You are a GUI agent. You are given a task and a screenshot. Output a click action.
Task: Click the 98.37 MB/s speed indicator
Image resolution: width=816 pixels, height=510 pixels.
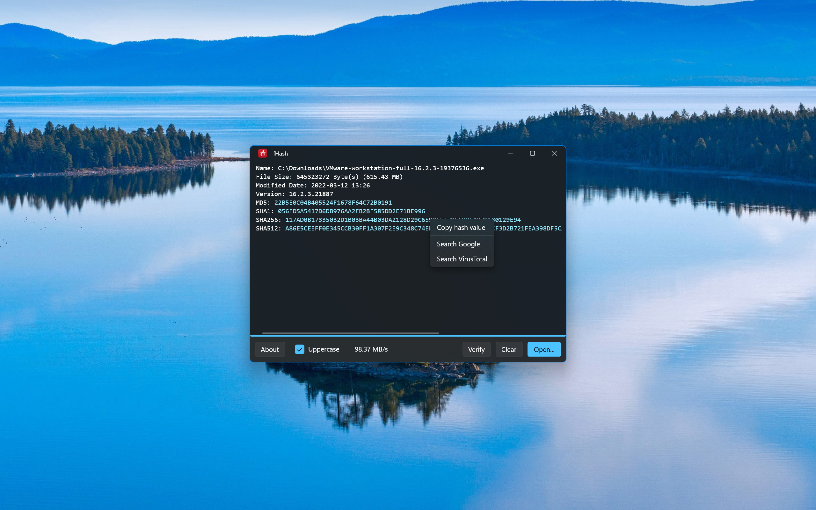371,349
